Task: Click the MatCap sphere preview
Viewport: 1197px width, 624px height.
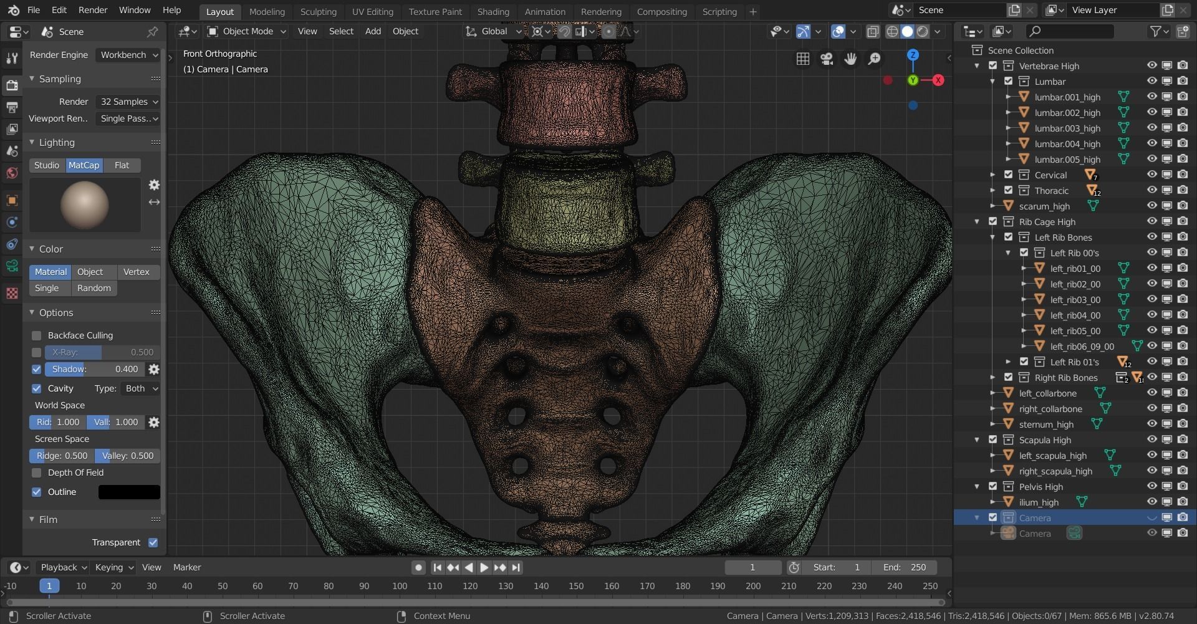Action: click(x=85, y=205)
